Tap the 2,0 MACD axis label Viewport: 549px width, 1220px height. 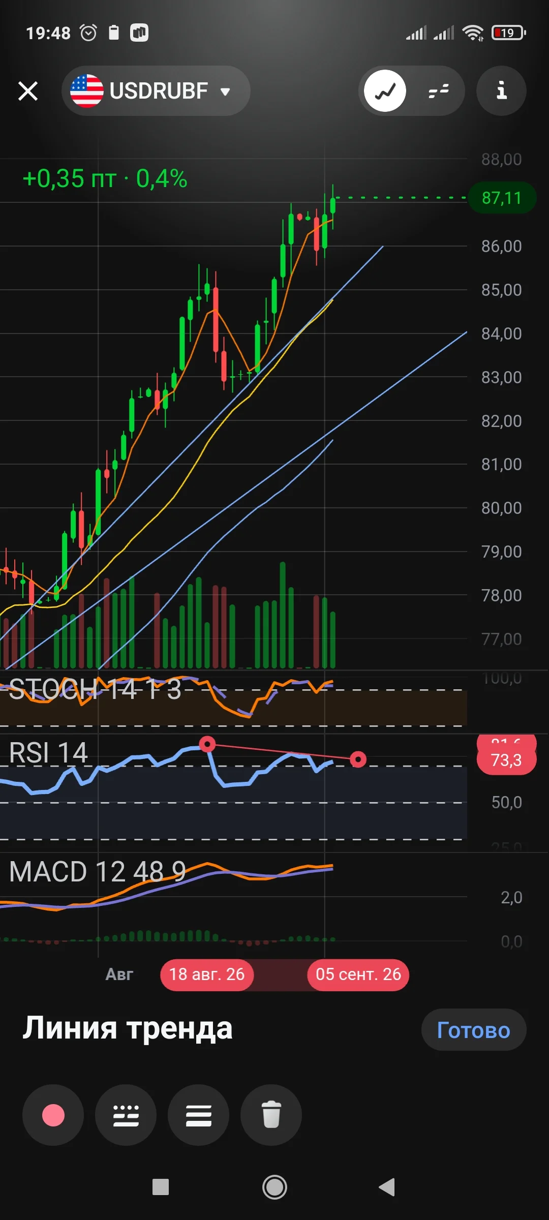(511, 898)
